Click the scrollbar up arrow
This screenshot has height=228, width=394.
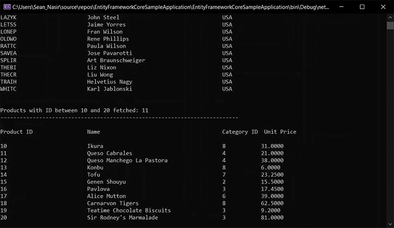[390, 17]
